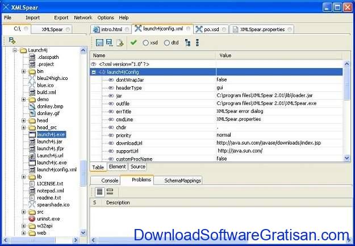Click the Name column header
355x246 pixels.
coord(153,56)
